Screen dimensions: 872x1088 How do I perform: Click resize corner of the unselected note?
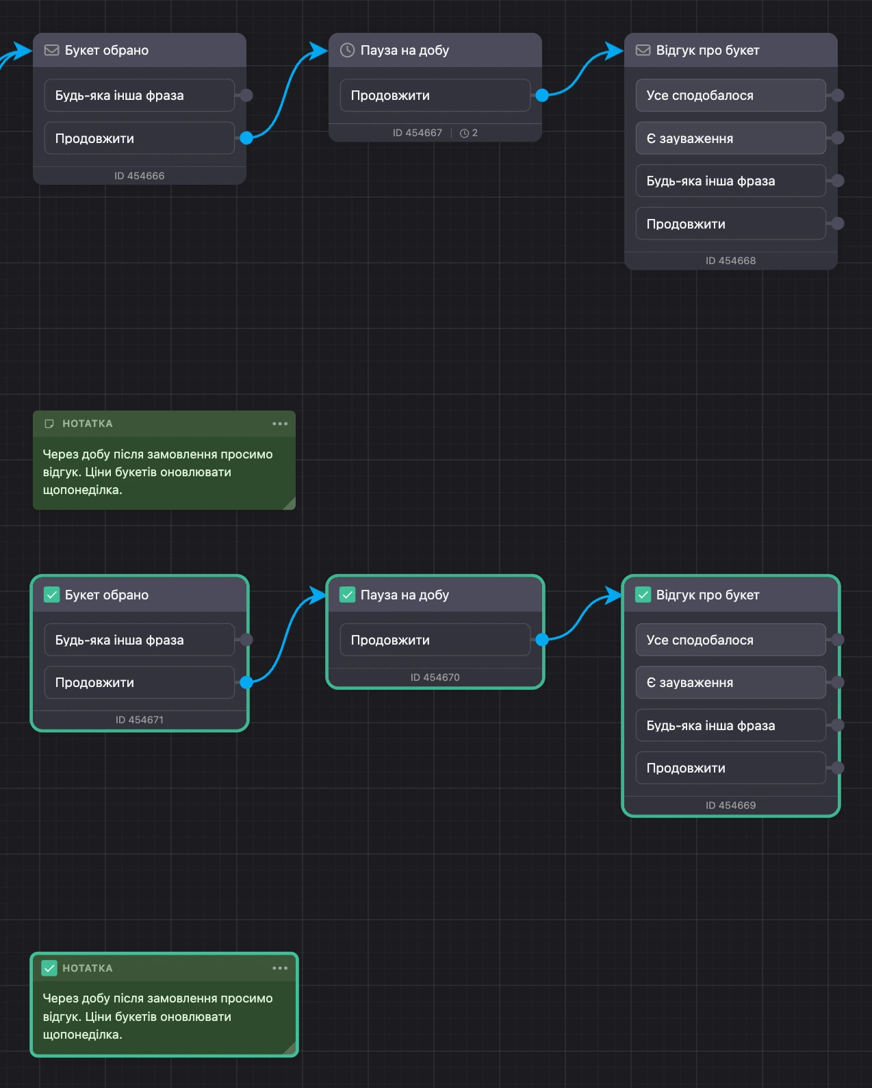[290, 504]
